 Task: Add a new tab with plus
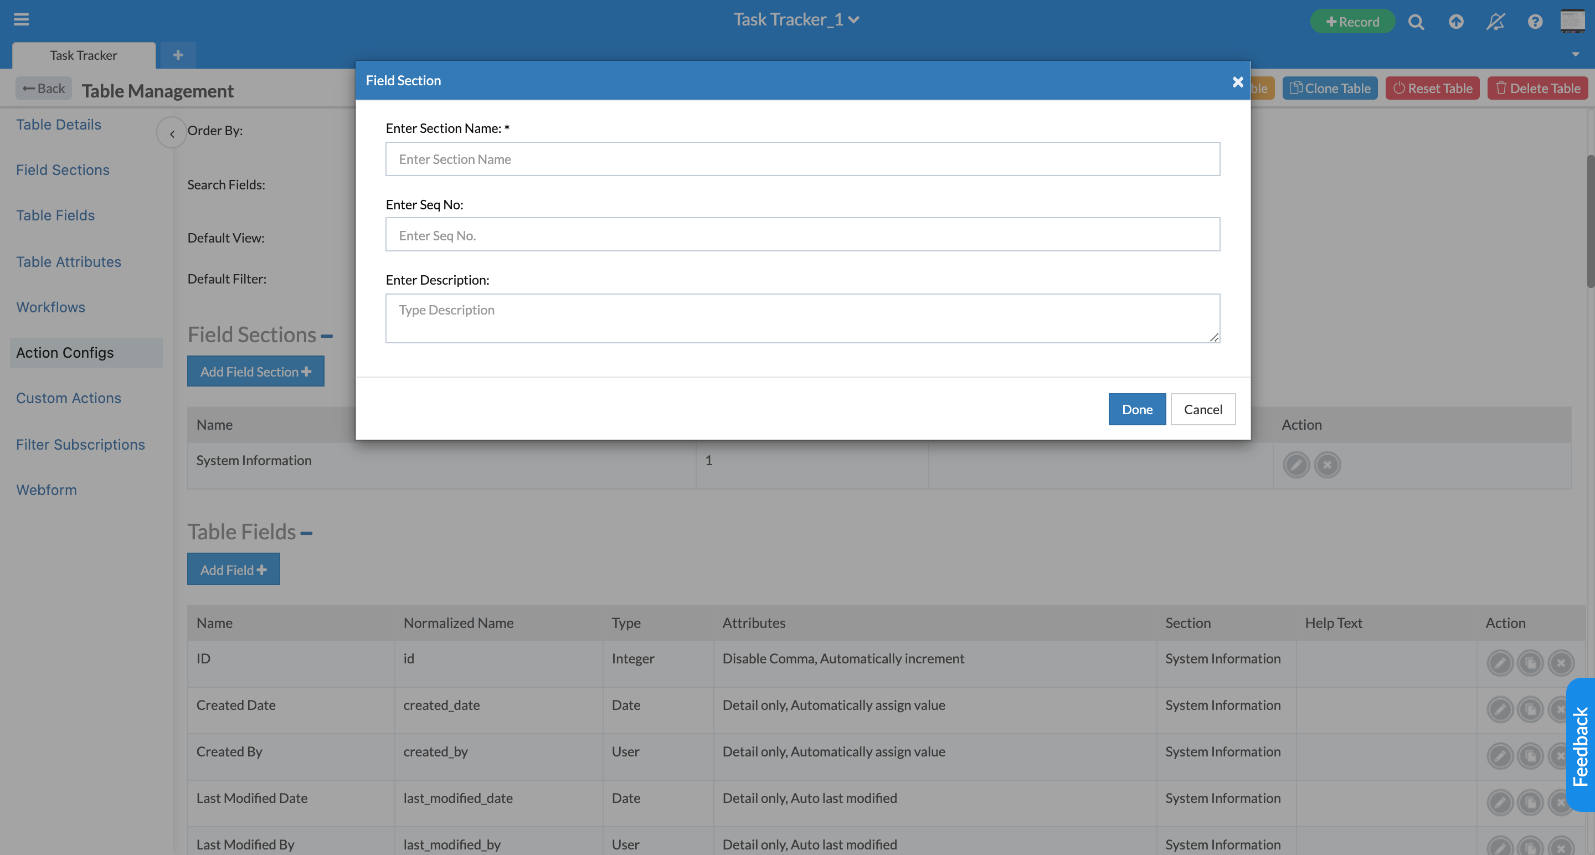tap(178, 55)
